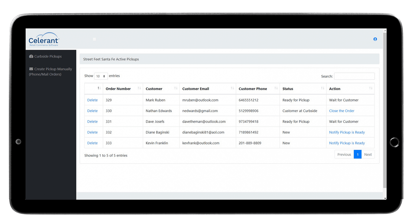Sort table by Order Number column arrows
Image resolution: width=416 pixels, height=223 pixels.
139,88
